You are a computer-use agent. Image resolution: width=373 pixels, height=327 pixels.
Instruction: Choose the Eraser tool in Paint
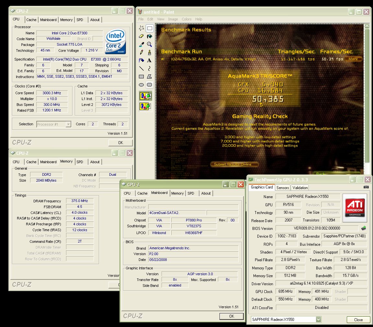[141, 36]
